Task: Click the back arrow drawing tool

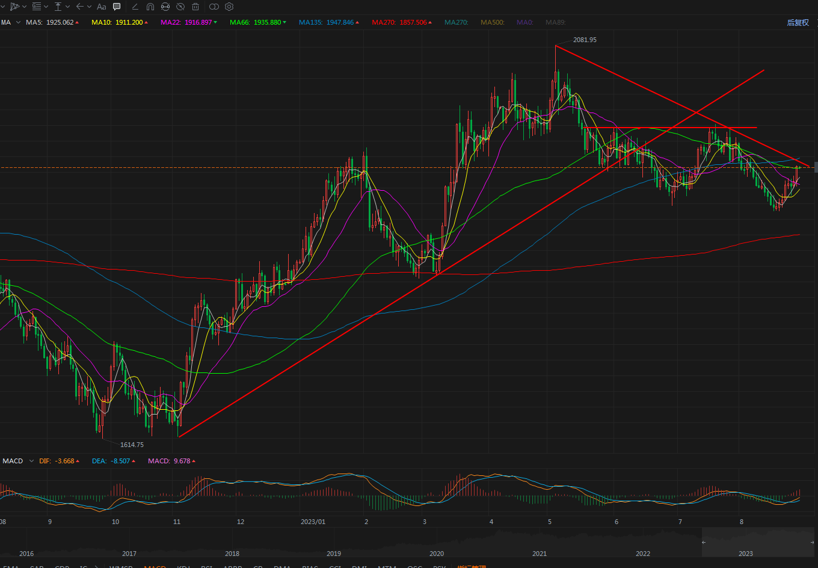Action: click(80, 7)
